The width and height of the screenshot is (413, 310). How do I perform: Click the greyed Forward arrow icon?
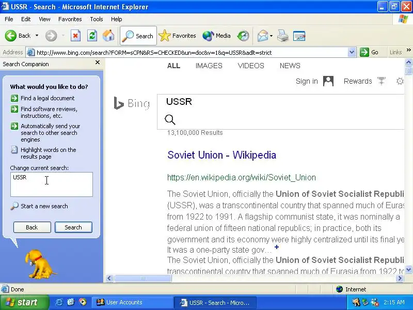point(51,36)
